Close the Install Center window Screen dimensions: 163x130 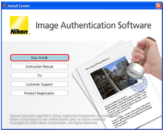[x=158, y=6]
